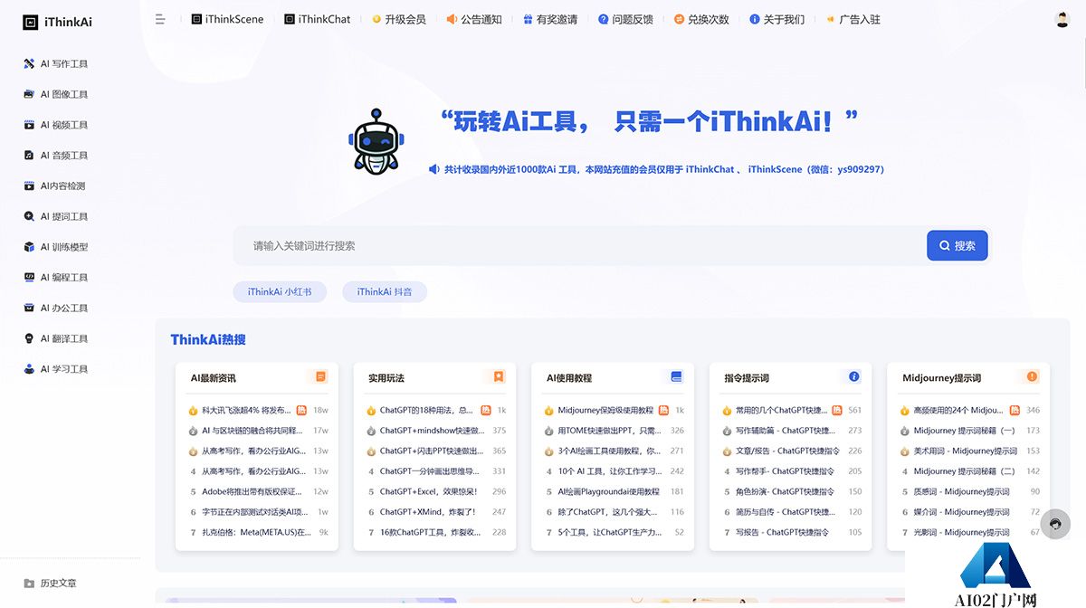Click RSS icon next to 科大讯飞 entry
1086x608 pixels.
[302, 410]
